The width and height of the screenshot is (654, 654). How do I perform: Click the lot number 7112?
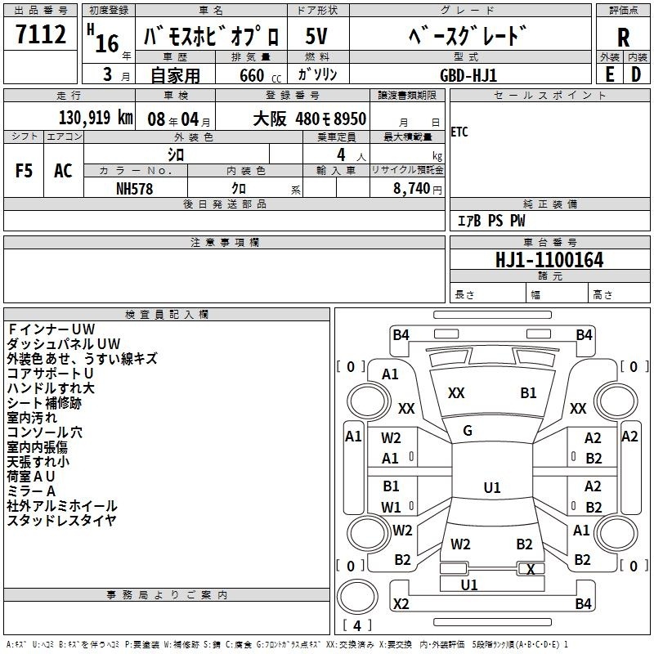[x=41, y=35]
